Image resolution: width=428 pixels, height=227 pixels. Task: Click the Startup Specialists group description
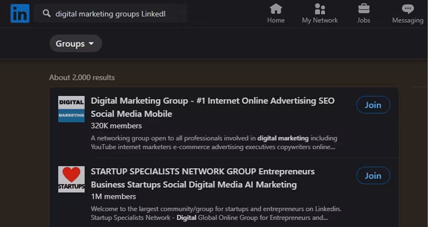(x=209, y=213)
